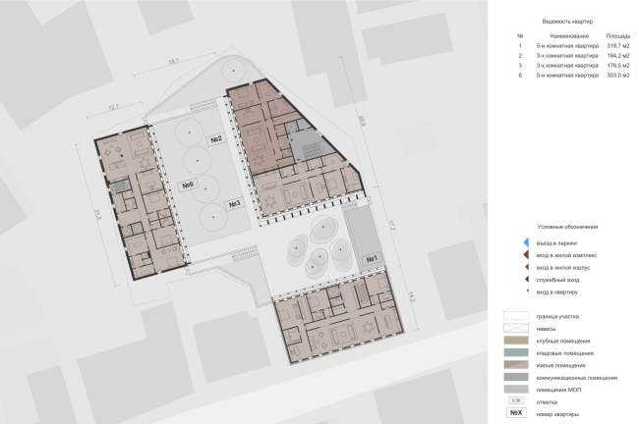Click the club premises color swatch
Screen dimensions: 639x424
(515, 341)
